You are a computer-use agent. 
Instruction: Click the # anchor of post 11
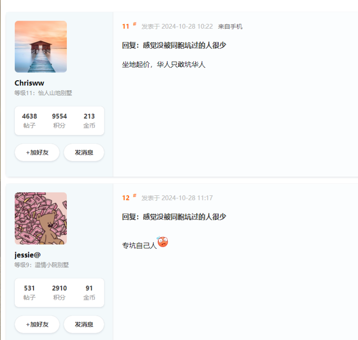135,24
